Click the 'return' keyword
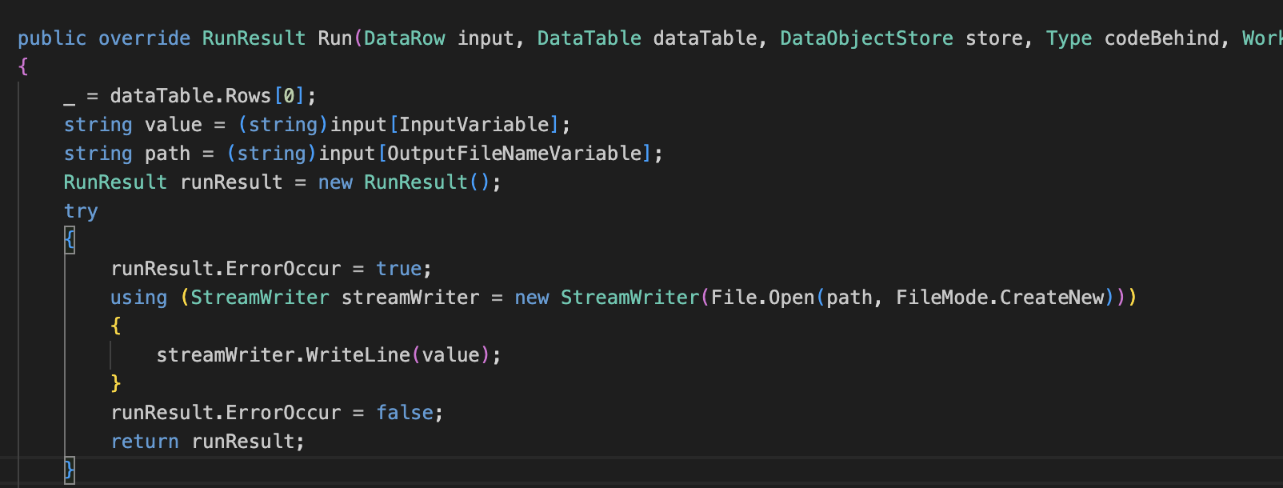The height and width of the screenshot is (488, 1283). [145, 442]
